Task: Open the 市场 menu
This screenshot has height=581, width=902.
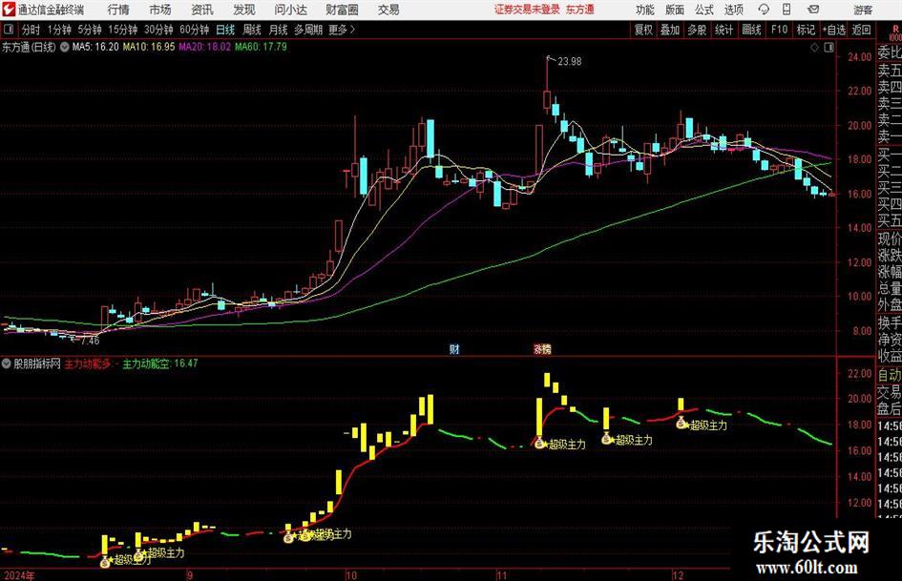Action: pyautogui.click(x=160, y=10)
